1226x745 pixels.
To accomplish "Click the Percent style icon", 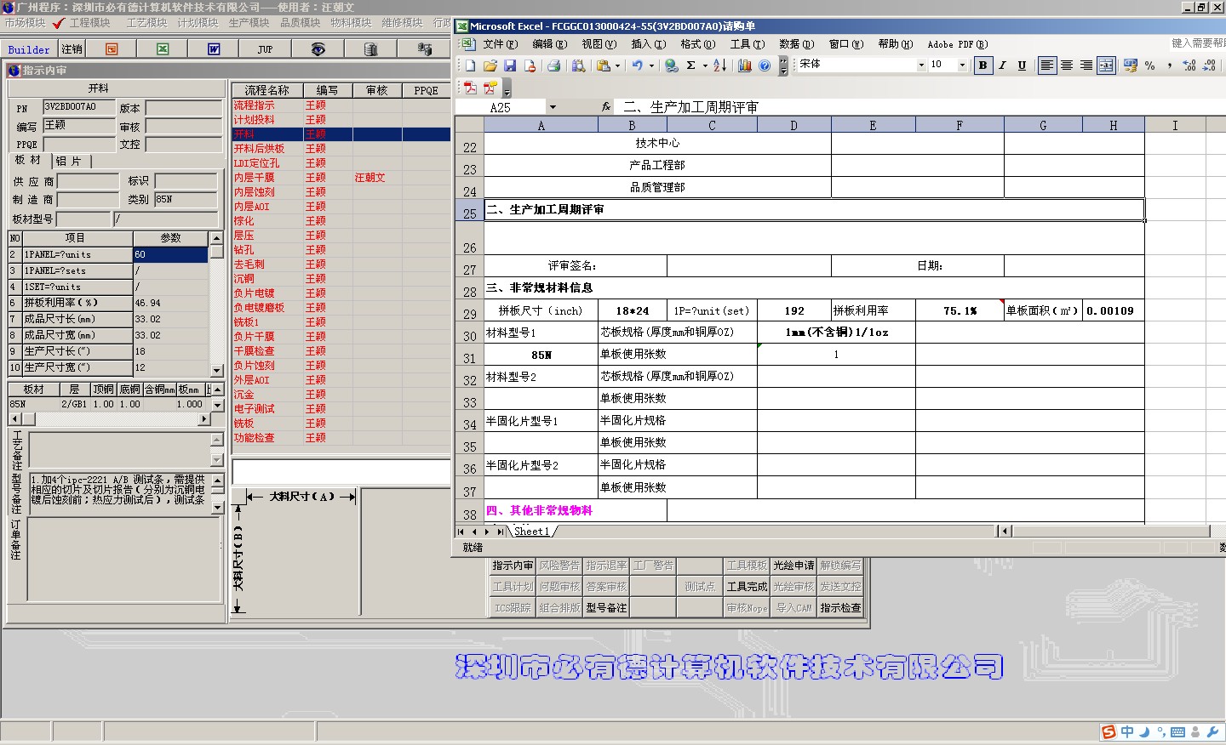I will pyautogui.click(x=1150, y=65).
